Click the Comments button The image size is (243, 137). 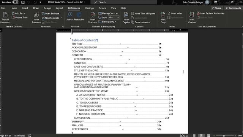click(233, 8)
